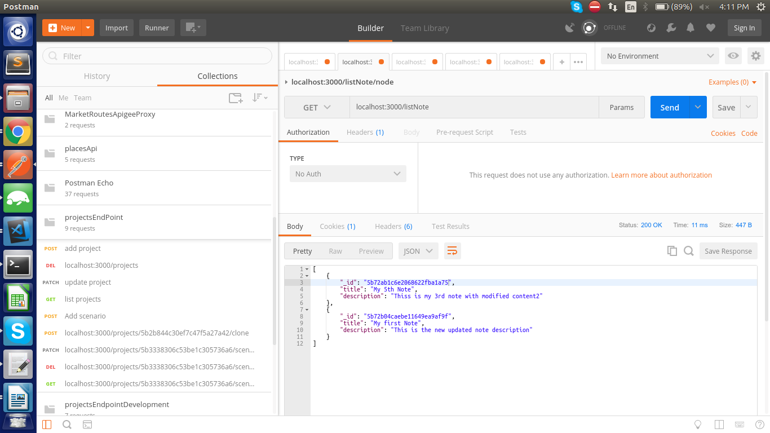Switch to the Builder tab

pyautogui.click(x=370, y=28)
